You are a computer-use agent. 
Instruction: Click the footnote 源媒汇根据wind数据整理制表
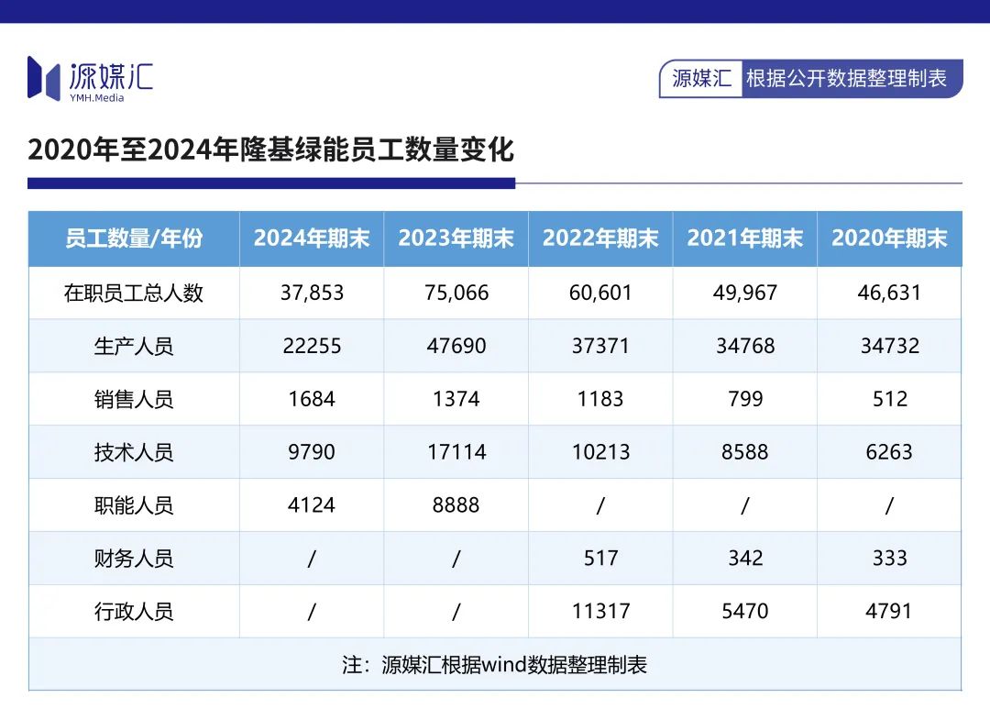tap(514, 664)
